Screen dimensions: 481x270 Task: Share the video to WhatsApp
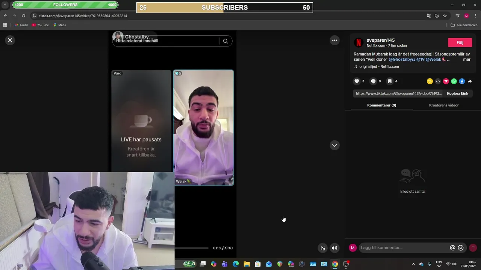[x=454, y=81]
